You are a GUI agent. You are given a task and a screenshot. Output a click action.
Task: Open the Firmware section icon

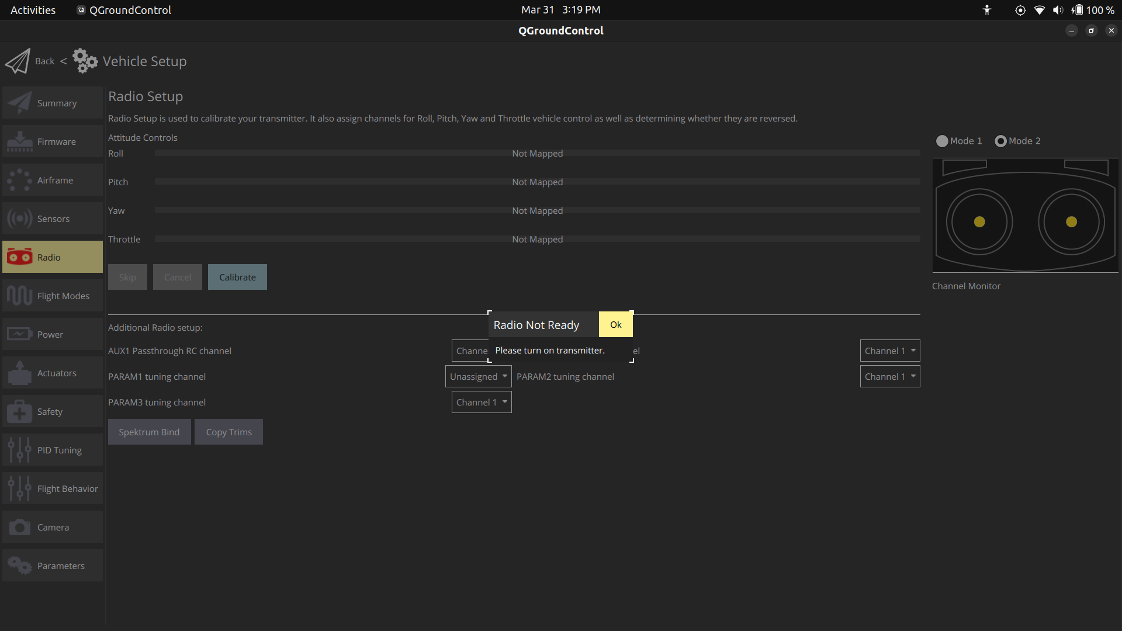[x=19, y=142]
